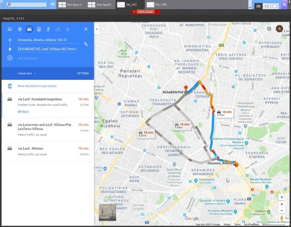Open the Google account avatar
The height and width of the screenshot is (227, 291).
click(x=279, y=29)
